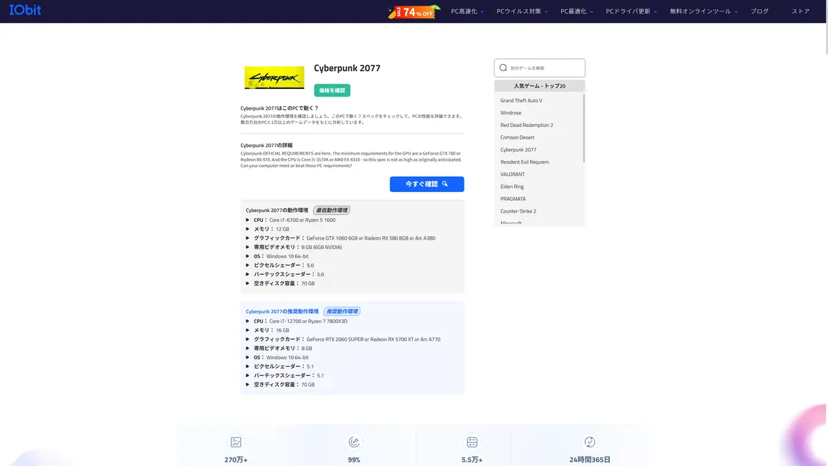Open Cyberpunk 2077 in the top 20 list
The width and height of the screenshot is (828, 466).
click(518, 150)
